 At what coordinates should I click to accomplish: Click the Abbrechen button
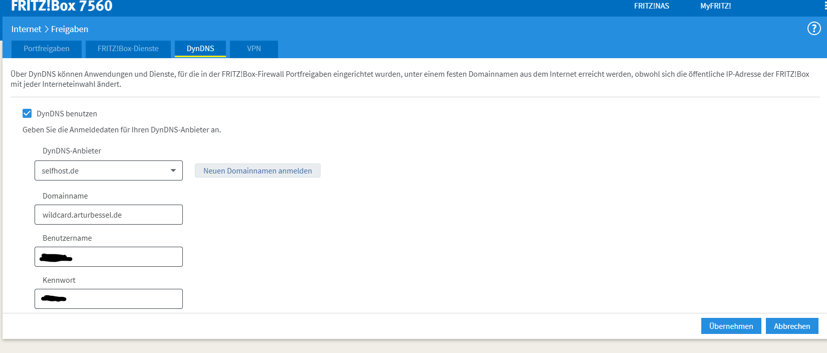click(792, 326)
